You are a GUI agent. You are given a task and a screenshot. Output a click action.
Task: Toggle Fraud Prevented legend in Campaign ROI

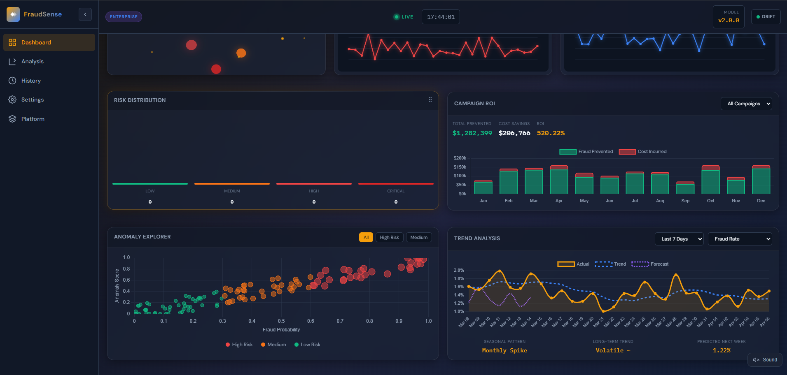point(586,152)
